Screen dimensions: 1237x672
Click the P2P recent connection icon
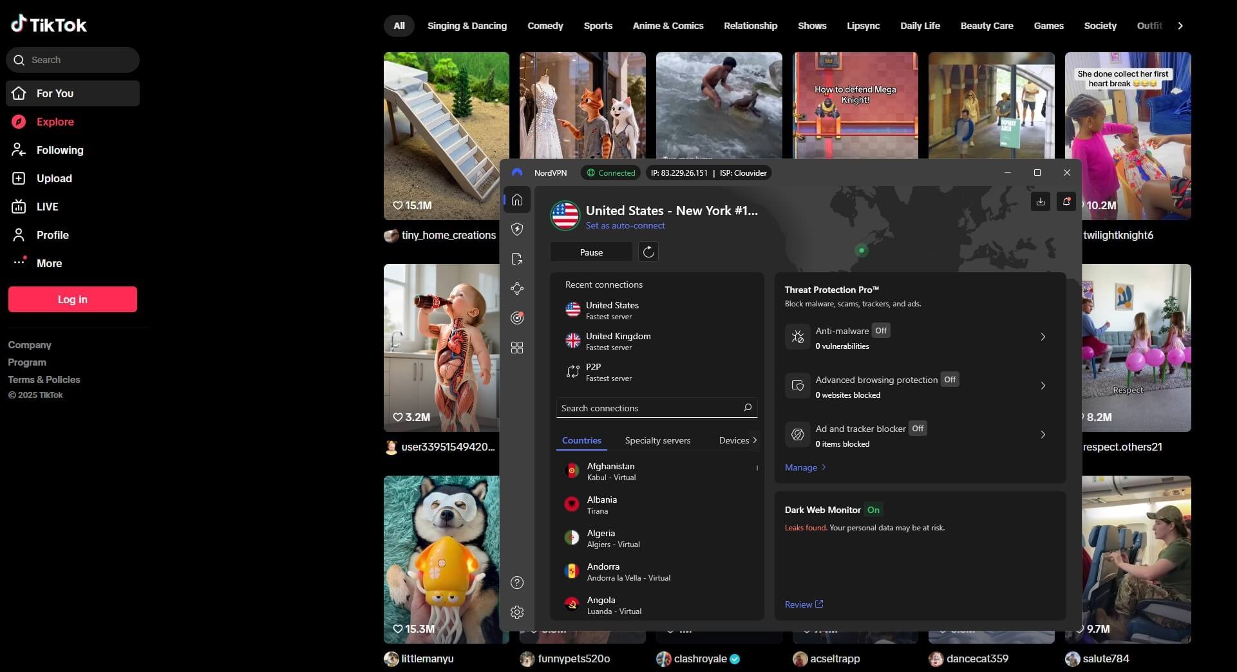(x=572, y=371)
